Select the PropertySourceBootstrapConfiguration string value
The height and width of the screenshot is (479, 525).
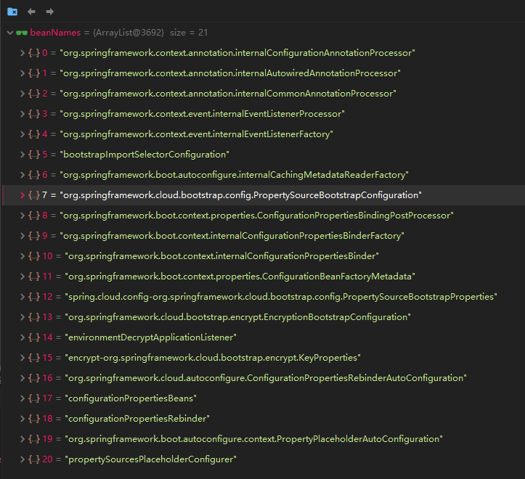[x=241, y=195]
